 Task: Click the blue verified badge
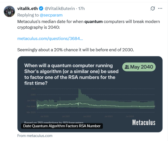[41, 8]
